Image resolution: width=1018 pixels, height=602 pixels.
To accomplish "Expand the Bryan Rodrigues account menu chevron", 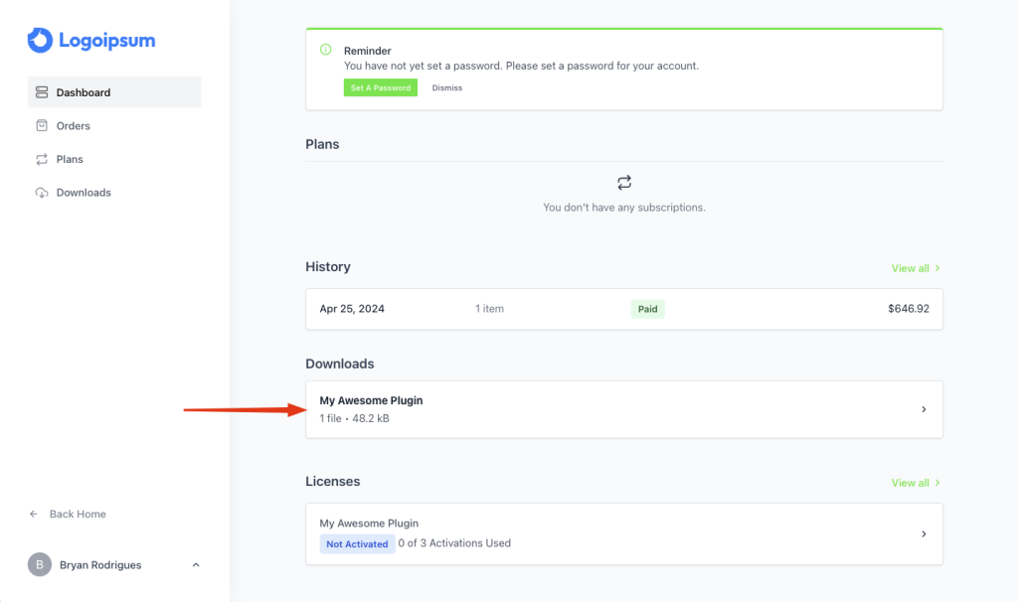I will [x=196, y=565].
